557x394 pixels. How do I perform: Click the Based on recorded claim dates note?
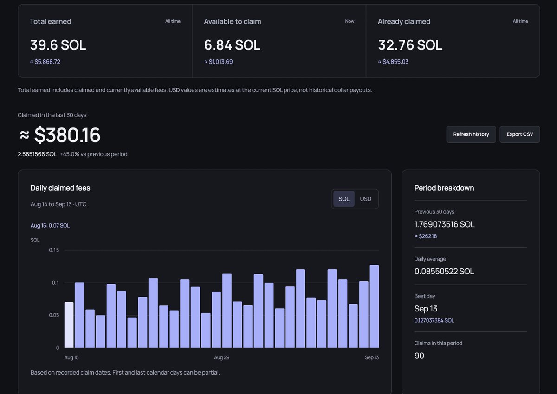(x=125, y=372)
